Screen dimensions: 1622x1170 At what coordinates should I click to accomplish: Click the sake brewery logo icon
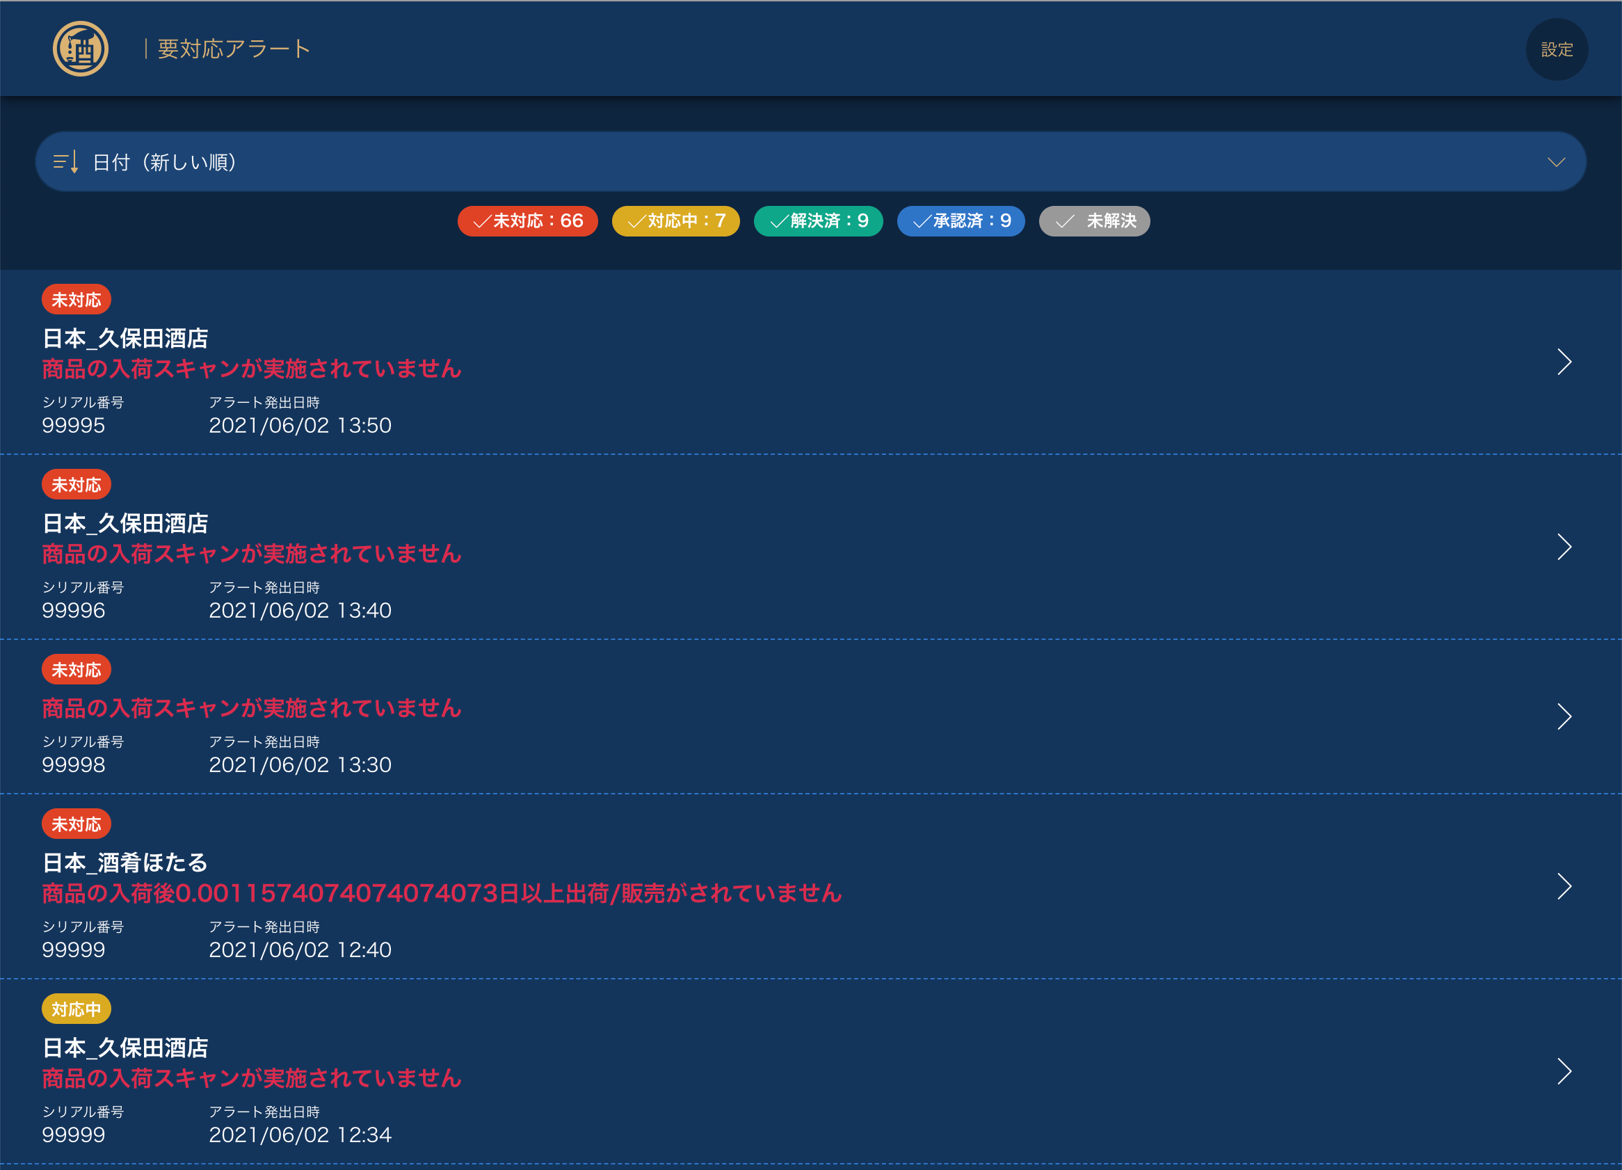click(x=80, y=49)
